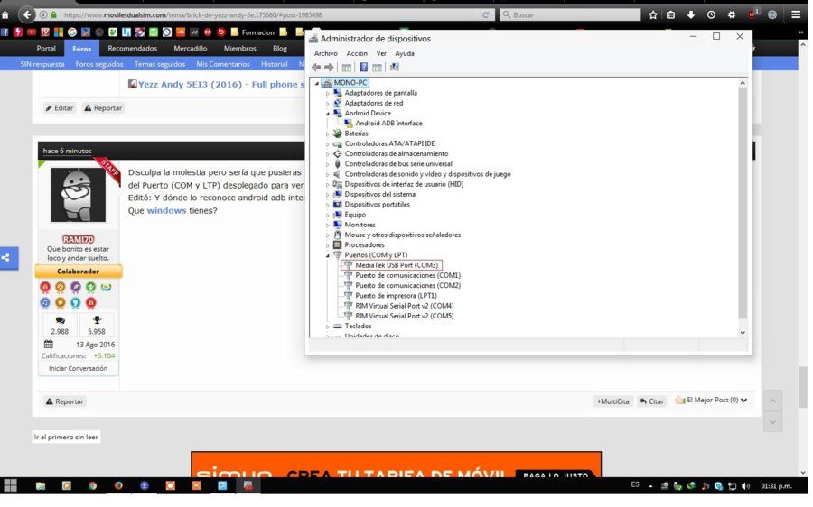Click the YouTube bookmark icon

32,32
